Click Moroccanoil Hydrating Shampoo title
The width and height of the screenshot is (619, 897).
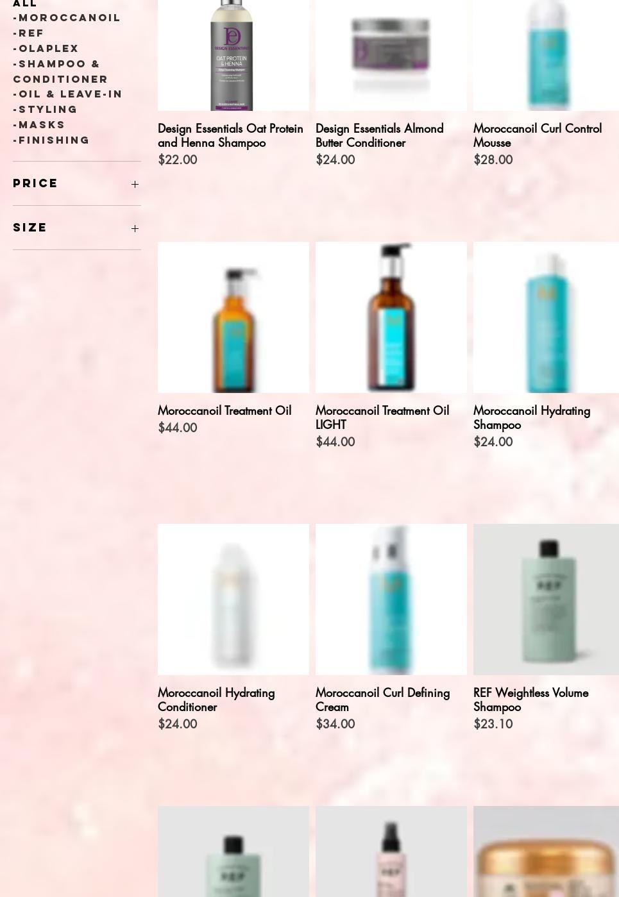click(x=532, y=417)
